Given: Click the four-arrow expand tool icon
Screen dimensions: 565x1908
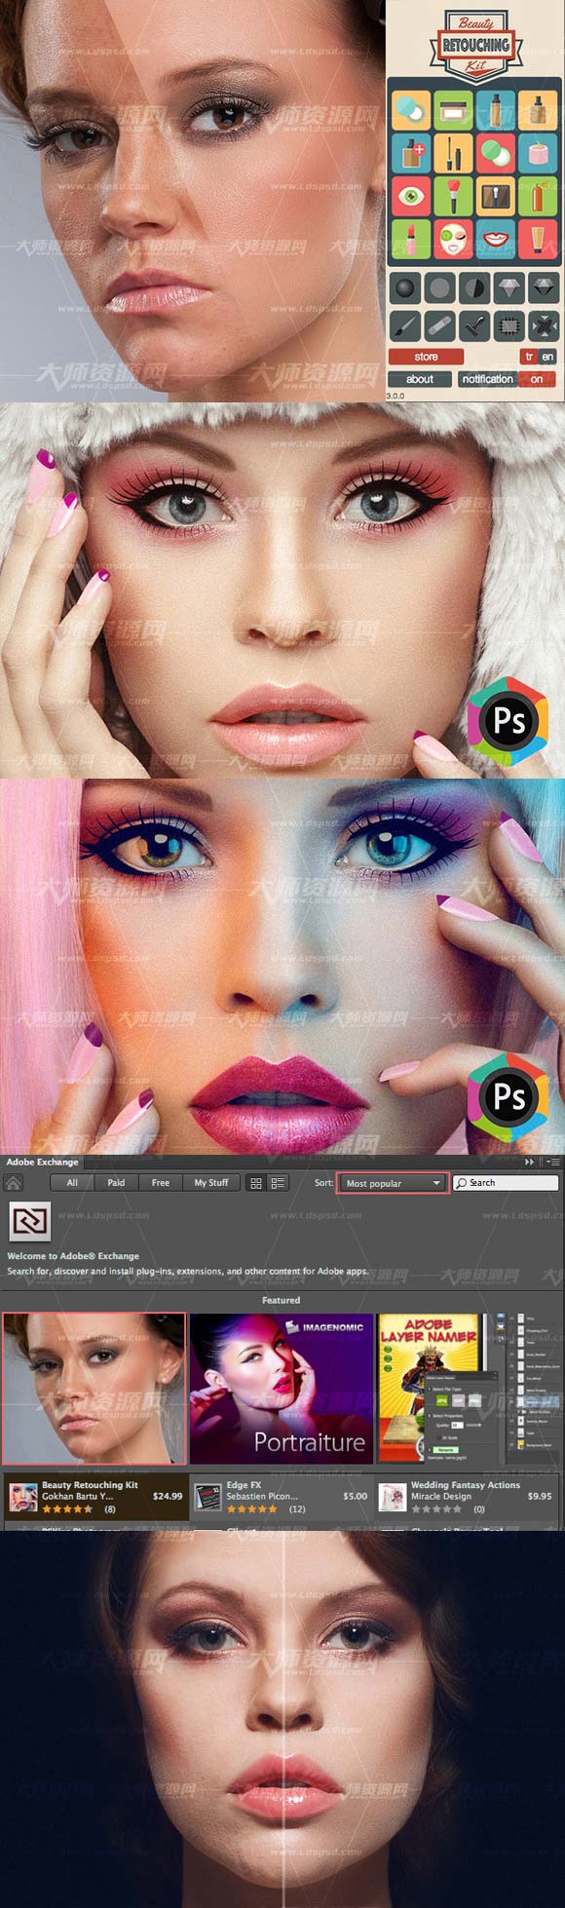Looking at the screenshot, I should click(543, 324).
